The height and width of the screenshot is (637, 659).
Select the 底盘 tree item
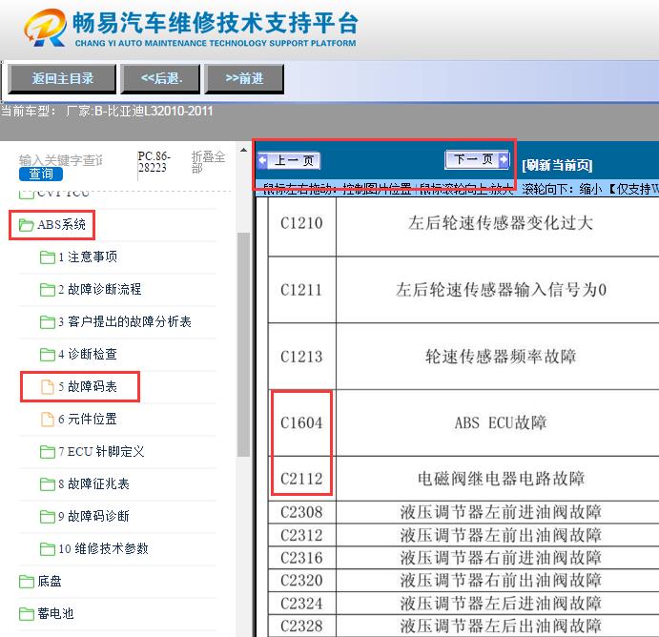(x=50, y=581)
